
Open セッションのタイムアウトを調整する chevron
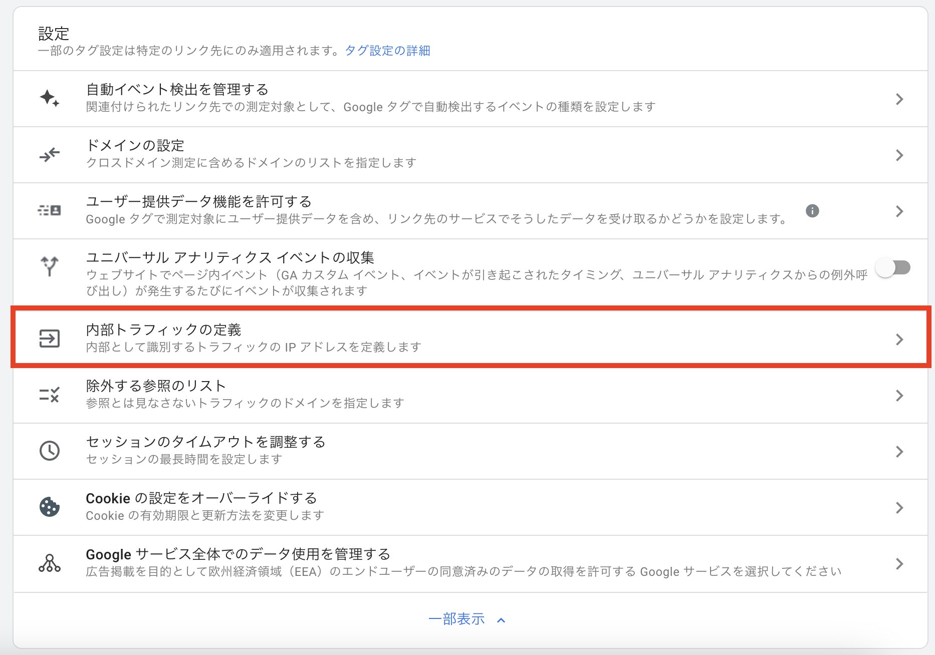(899, 452)
